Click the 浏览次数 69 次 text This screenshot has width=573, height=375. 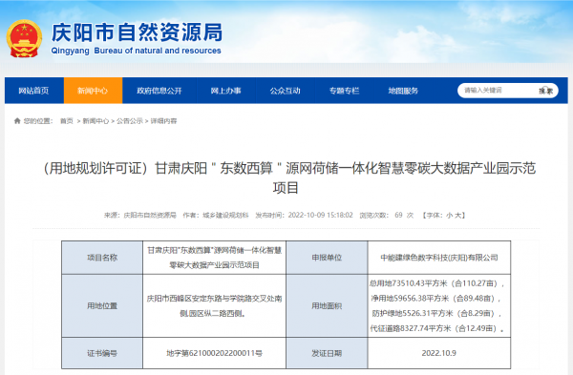[x=386, y=215]
